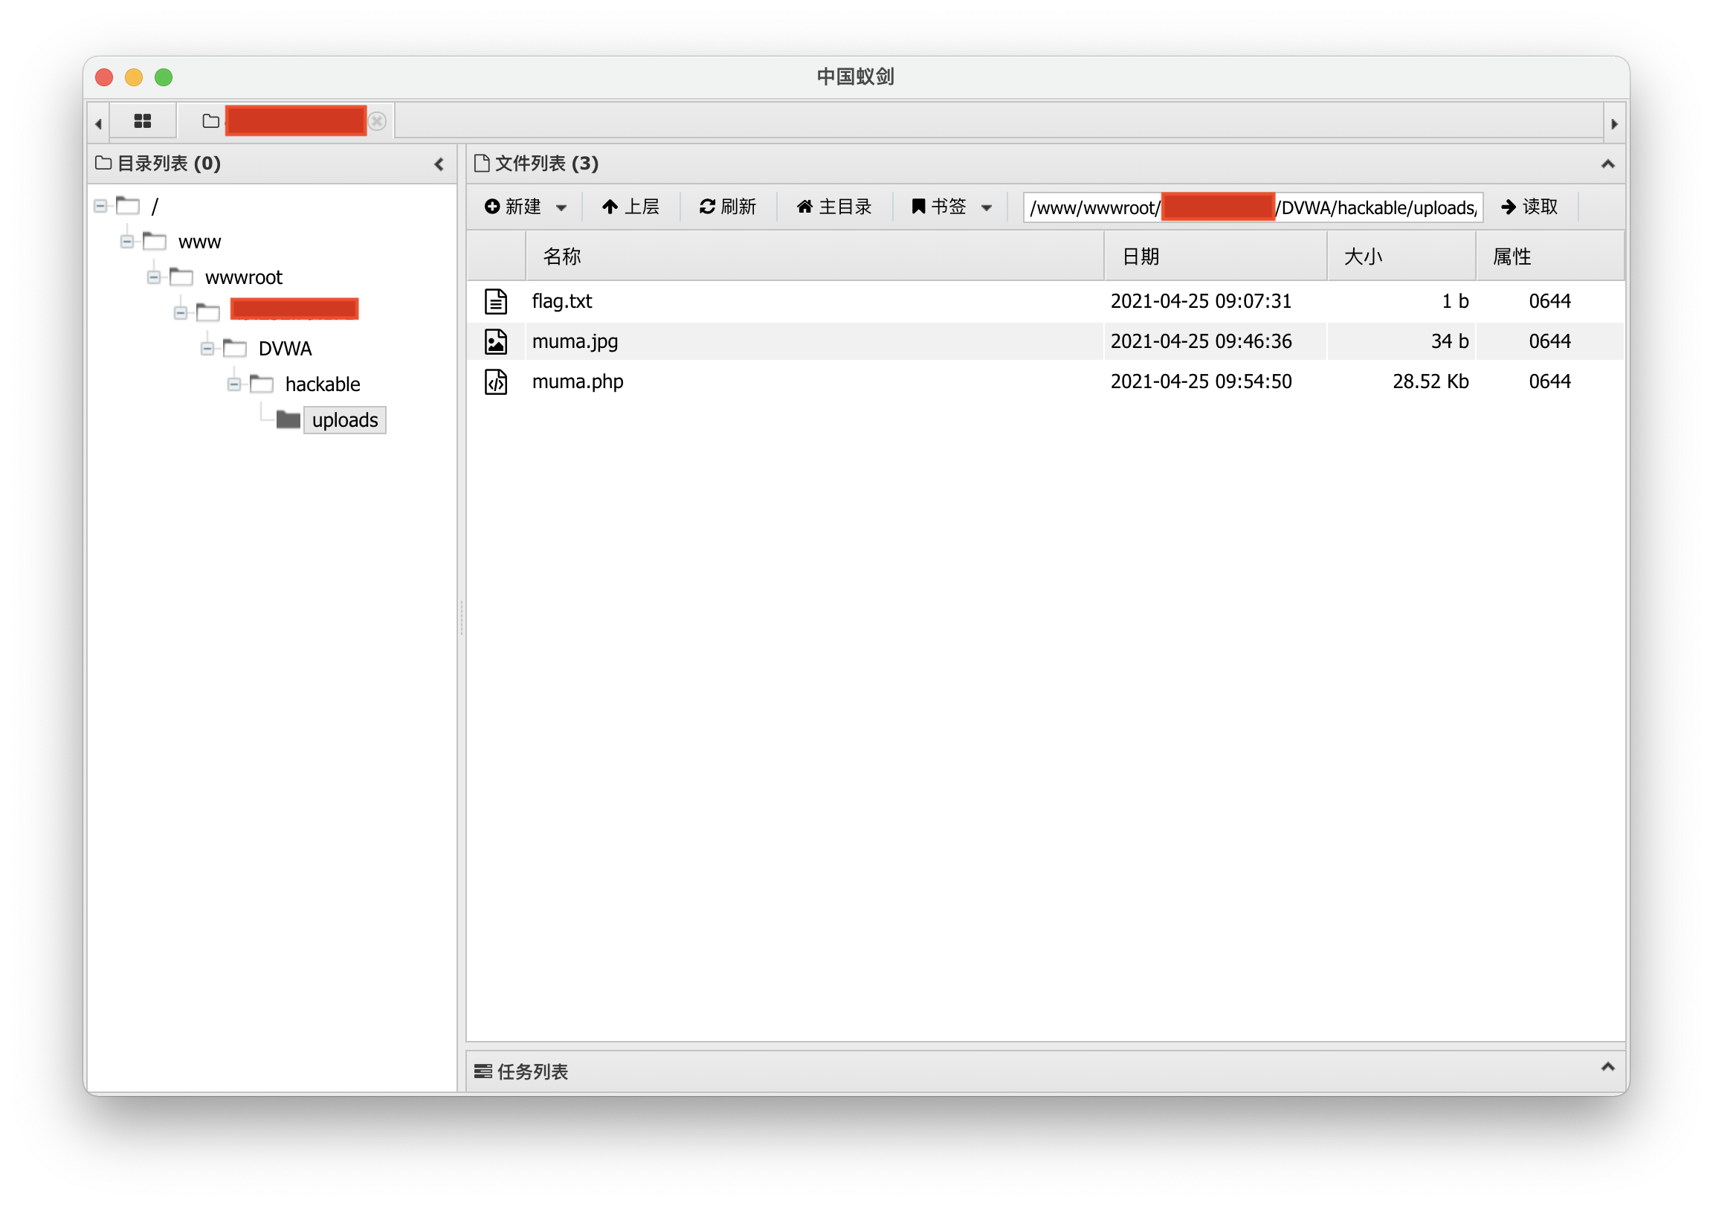Go to home directory with 主目录
This screenshot has height=1206, width=1713.
[834, 207]
